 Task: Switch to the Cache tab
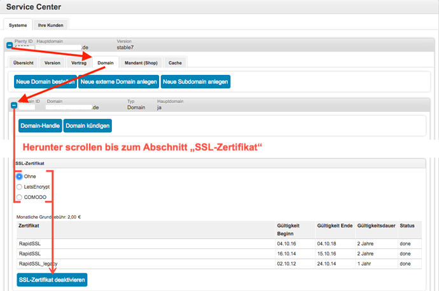175,63
